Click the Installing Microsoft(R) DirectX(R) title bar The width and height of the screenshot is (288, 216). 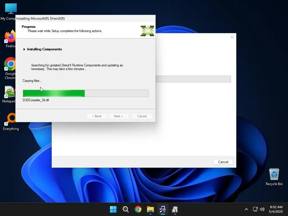click(85, 19)
